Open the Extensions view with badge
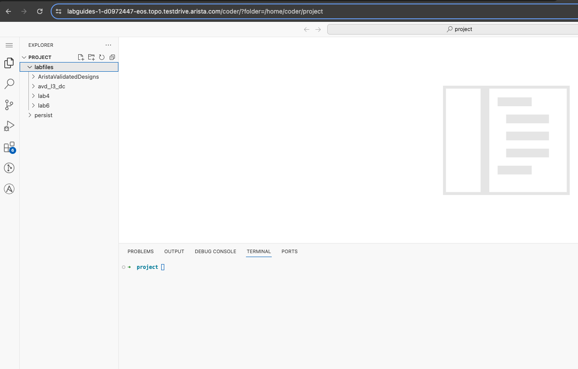The width and height of the screenshot is (578, 369). 9,147
